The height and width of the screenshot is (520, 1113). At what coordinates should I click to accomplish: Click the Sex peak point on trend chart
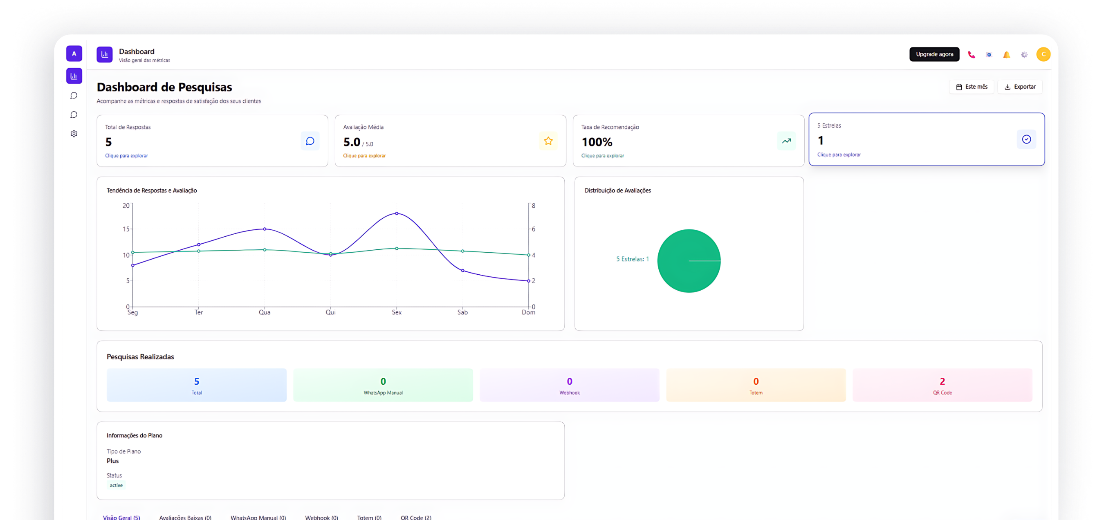(397, 213)
